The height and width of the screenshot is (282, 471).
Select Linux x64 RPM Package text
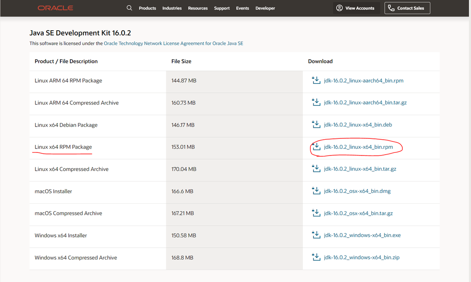63,147
